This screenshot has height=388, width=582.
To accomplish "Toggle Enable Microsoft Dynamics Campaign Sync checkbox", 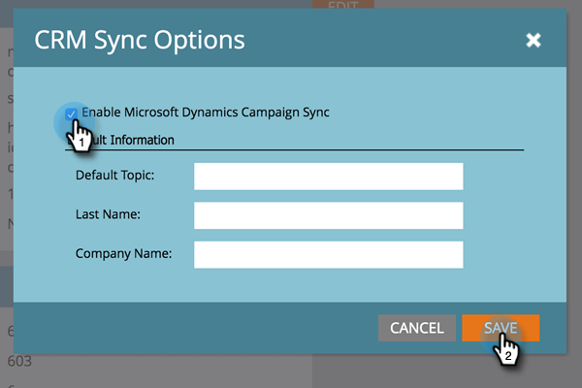I will click(71, 114).
